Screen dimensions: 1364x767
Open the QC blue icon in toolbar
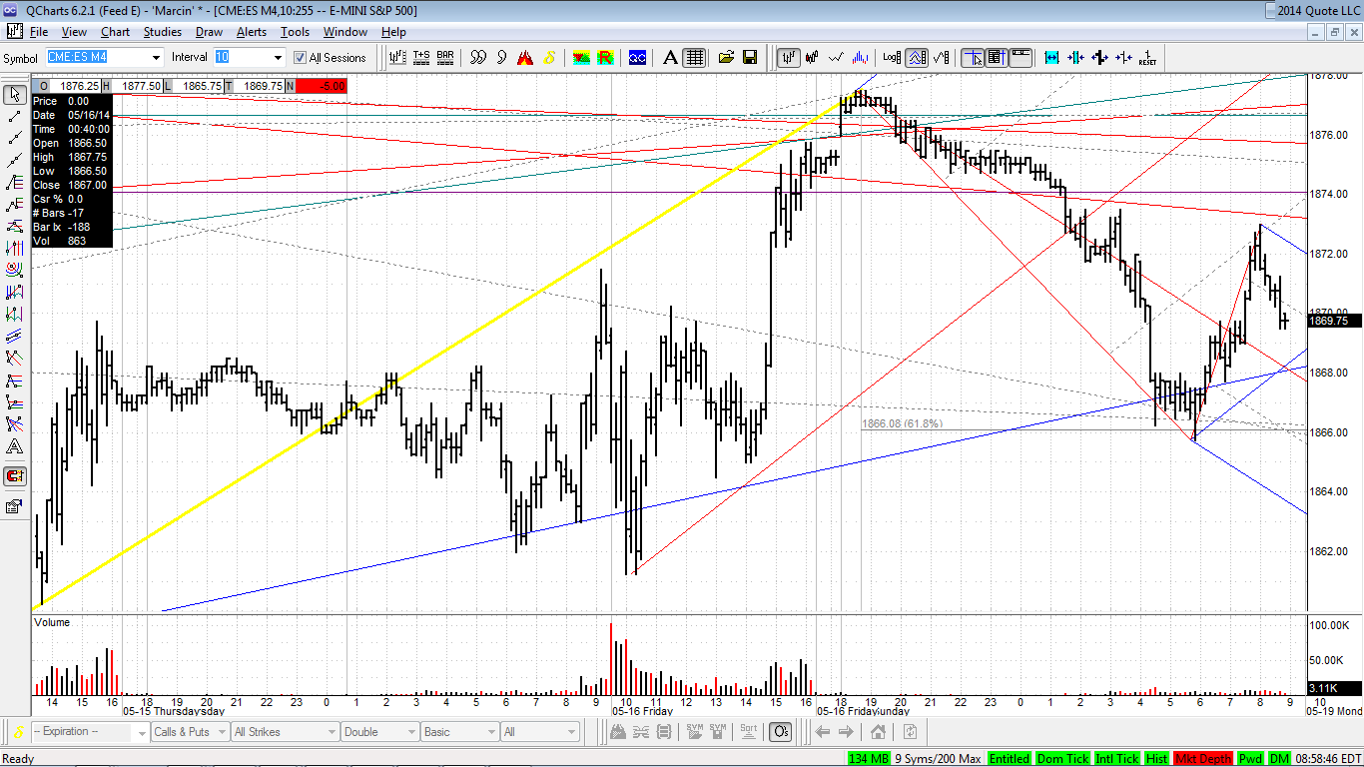637,57
